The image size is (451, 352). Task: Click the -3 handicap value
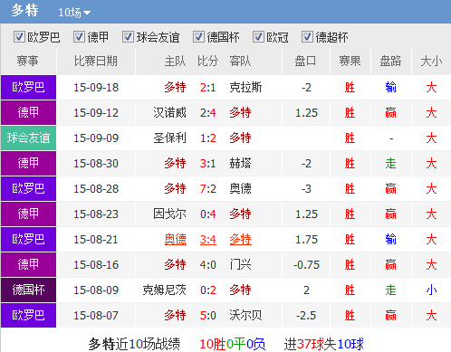pos(306,189)
